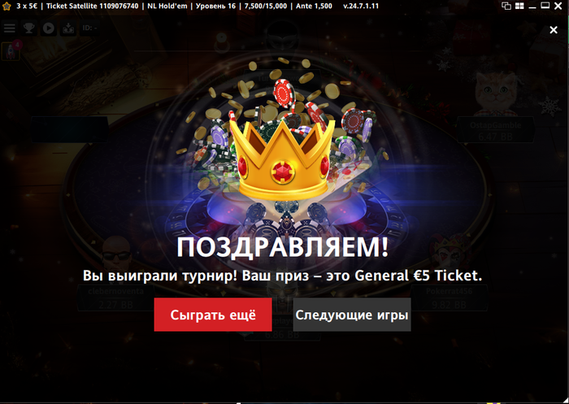
Task: Click the cascade windows icon
Action: coord(506,6)
